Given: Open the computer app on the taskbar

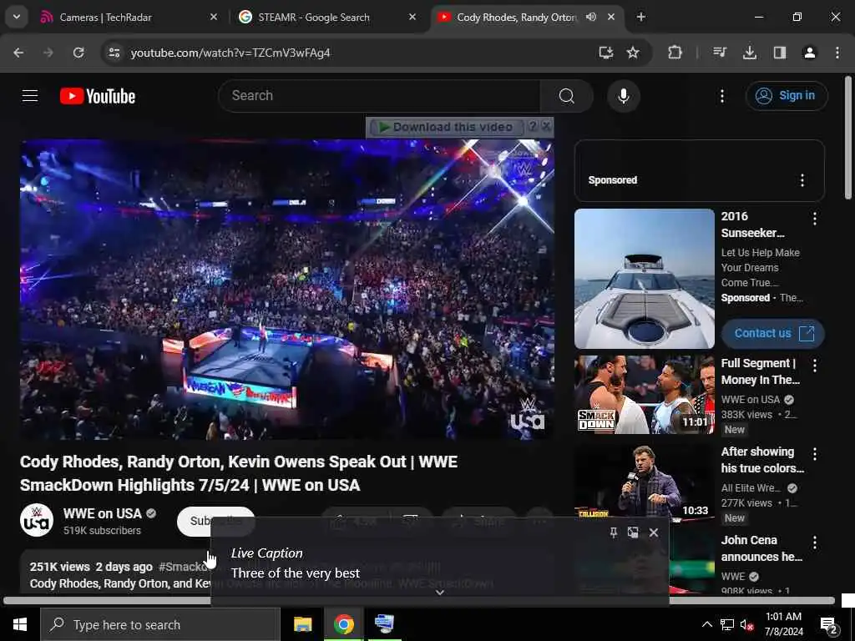Looking at the screenshot, I should click(384, 624).
